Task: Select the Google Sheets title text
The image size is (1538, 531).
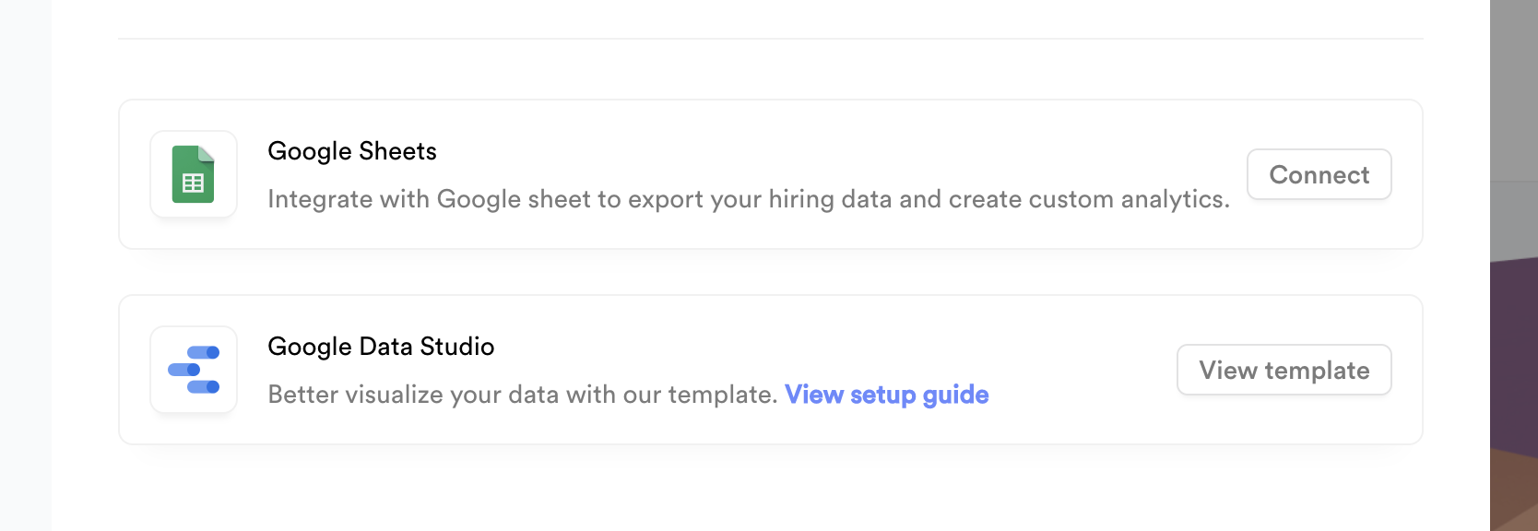Action: (352, 151)
